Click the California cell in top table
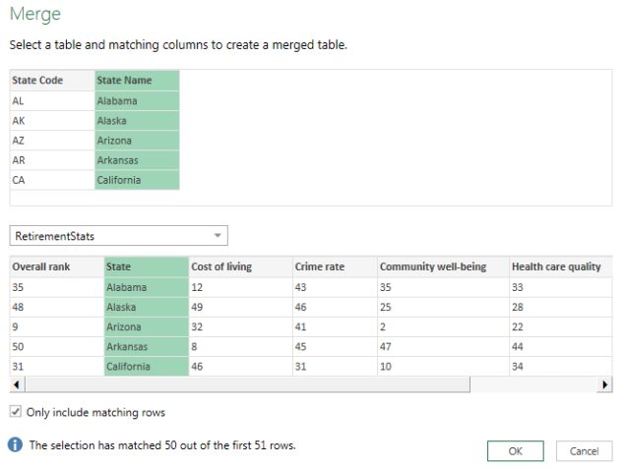625x469 pixels. coord(137,180)
